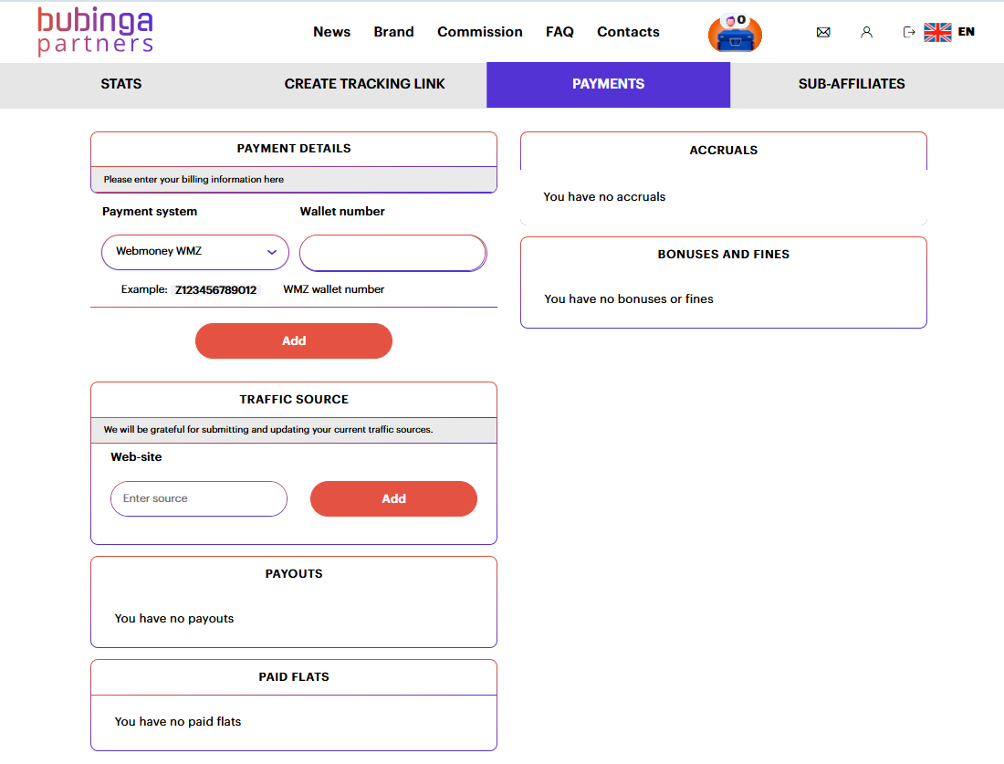Image resolution: width=1004 pixels, height=764 pixels.
Task: Go to the Commission page
Action: click(x=479, y=32)
